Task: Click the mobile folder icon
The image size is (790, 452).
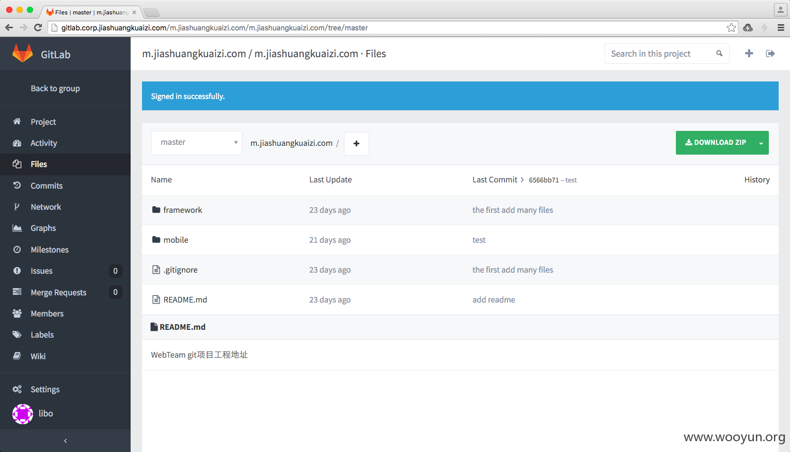Action: (156, 240)
